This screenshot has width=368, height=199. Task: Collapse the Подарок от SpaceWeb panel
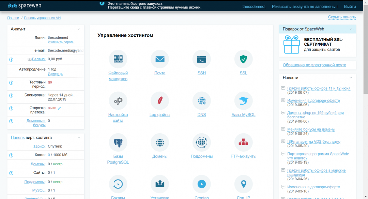point(351,29)
